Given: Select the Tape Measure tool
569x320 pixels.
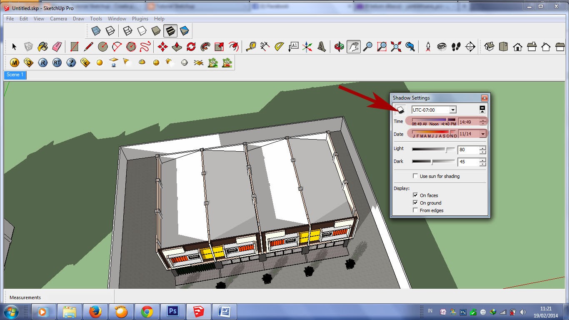Looking at the screenshot, I should [x=251, y=47].
